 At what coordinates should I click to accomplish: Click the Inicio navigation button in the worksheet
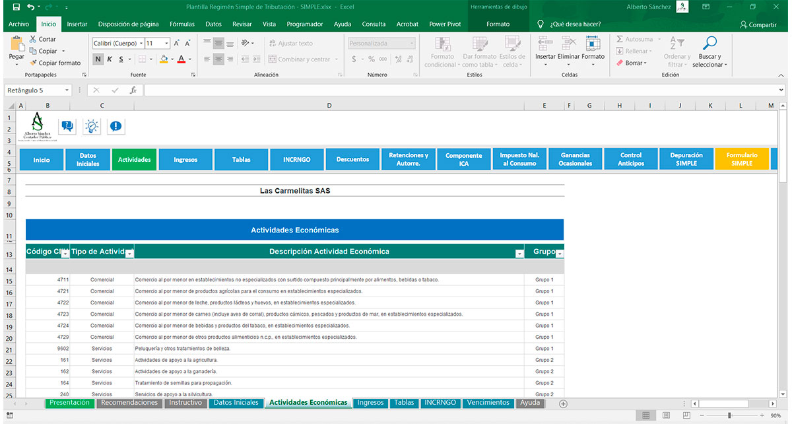point(42,160)
